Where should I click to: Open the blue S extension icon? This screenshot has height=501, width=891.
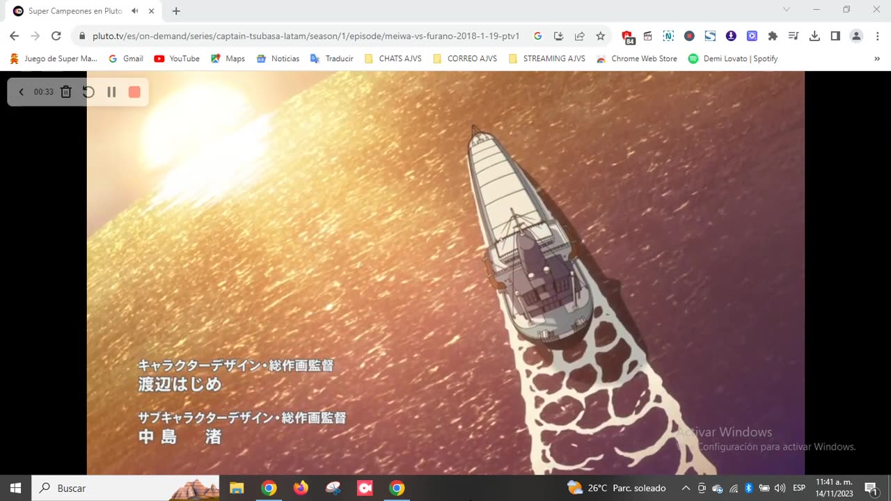[x=710, y=36]
